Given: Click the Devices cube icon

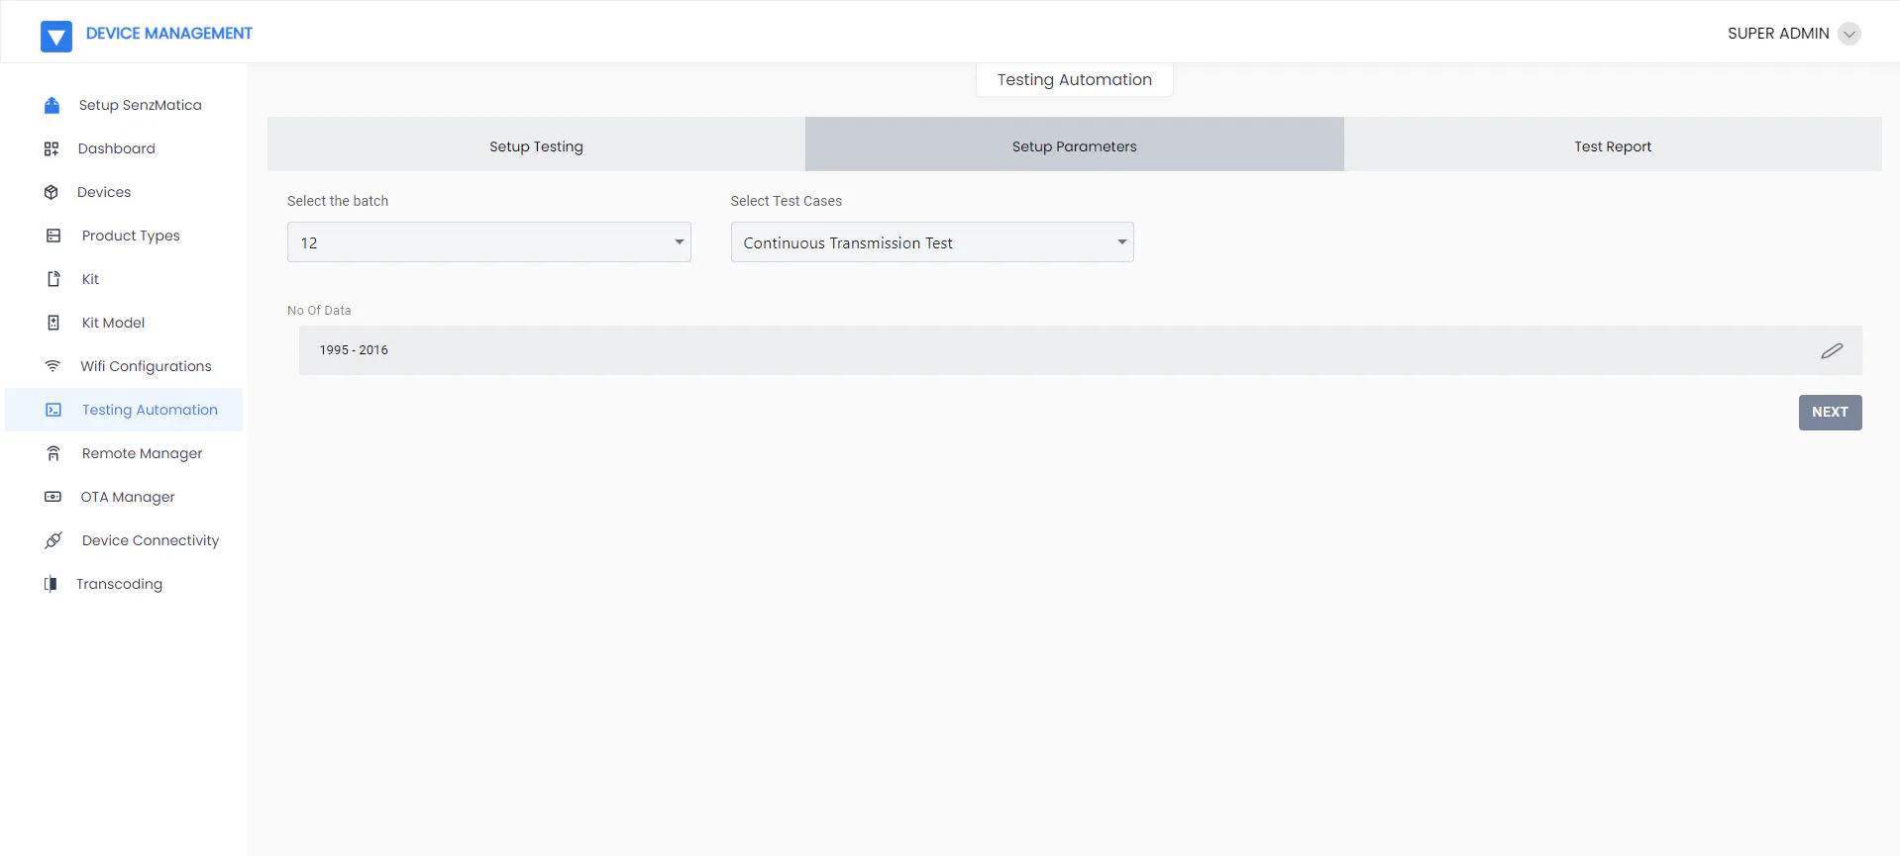Looking at the screenshot, I should 52,192.
